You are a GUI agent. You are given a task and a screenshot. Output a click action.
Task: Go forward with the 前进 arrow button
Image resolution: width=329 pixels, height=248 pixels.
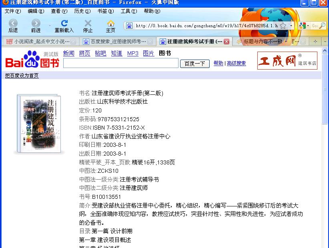pyautogui.click(x=36, y=26)
